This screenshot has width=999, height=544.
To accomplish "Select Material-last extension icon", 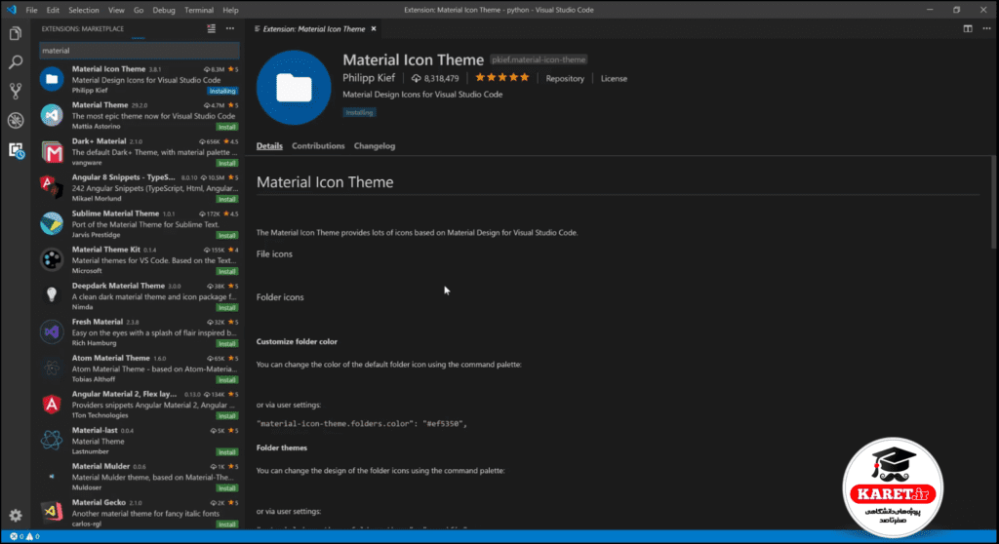I will (x=52, y=440).
